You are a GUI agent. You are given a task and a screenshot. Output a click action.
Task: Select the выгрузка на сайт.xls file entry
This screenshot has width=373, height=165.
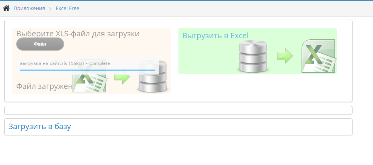pyautogui.click(x=65, y=64)
